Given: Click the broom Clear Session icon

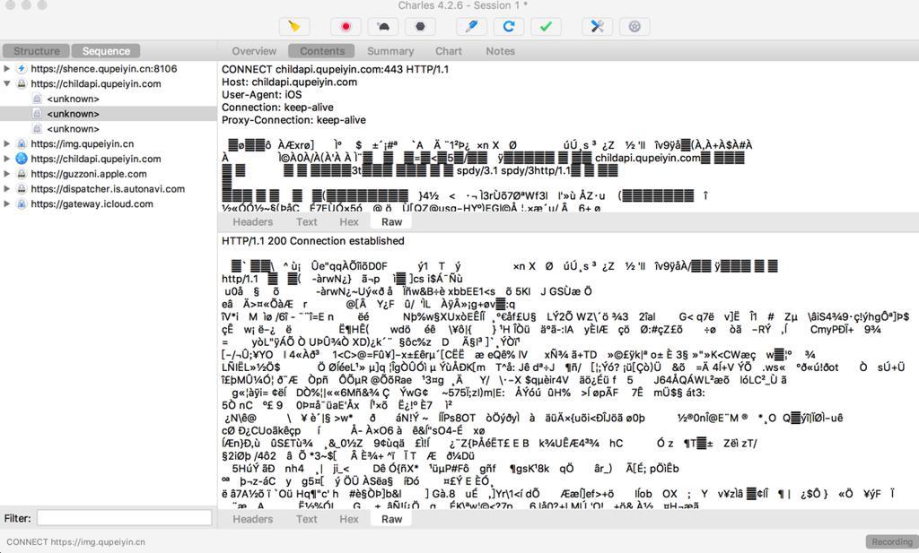Looking at the screenshot, I should click(294, 26).
